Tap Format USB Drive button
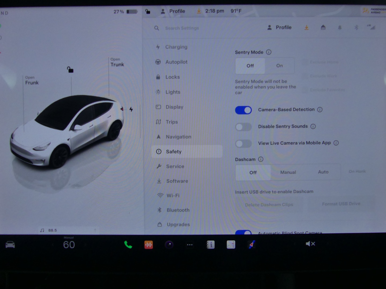This screenshot has height=289, width=386. (341, 204)
